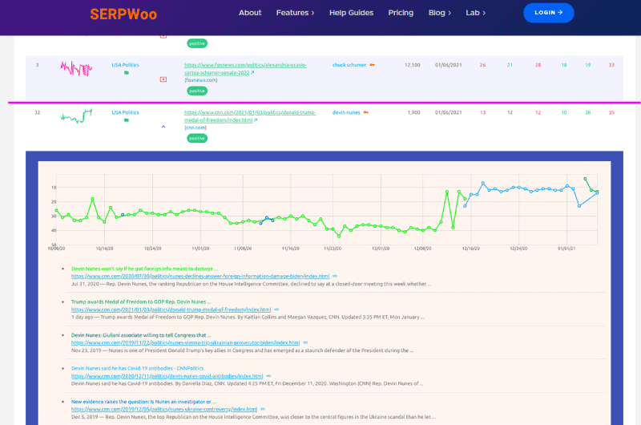Click the red key icon beside chuck schumer
The width and height of the screenshot is (641, 425).
[372, 65]
